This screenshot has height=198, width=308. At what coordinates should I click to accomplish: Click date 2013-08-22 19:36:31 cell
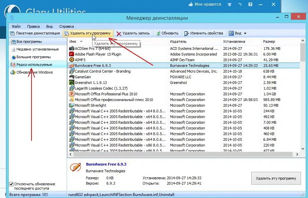[x=240, y=54]
